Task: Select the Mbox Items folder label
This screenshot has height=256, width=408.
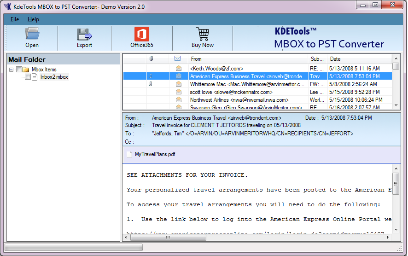Action: coord(44,70)
